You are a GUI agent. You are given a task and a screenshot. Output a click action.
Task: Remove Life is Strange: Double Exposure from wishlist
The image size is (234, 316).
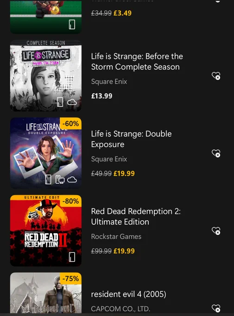pos(216,153)
